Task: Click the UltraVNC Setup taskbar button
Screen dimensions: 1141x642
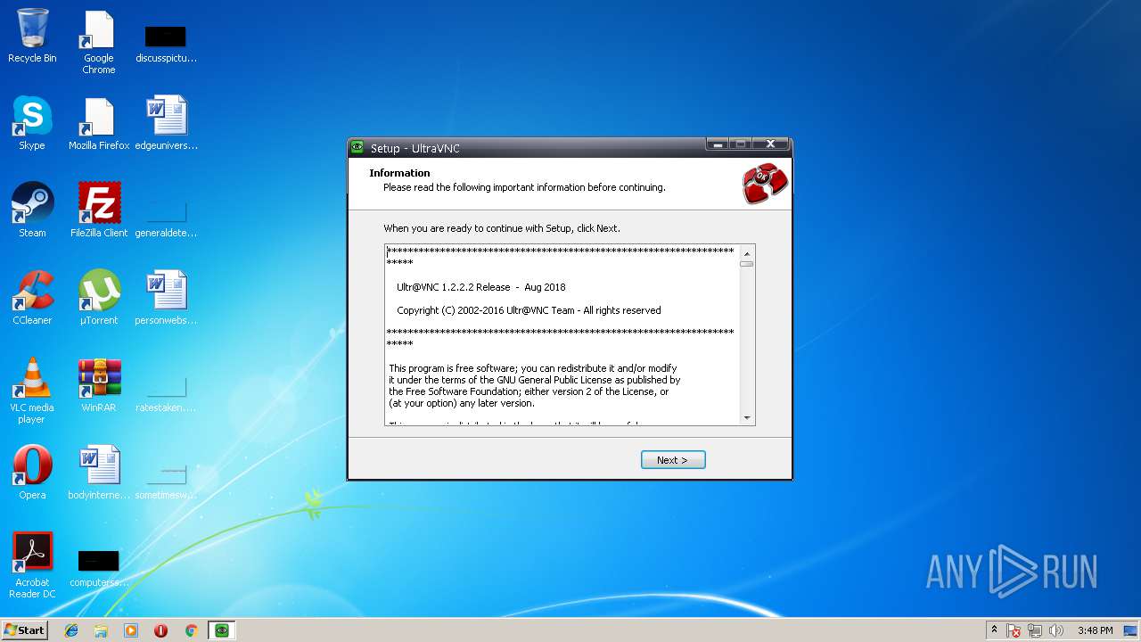Action: [x=221, y=630]
